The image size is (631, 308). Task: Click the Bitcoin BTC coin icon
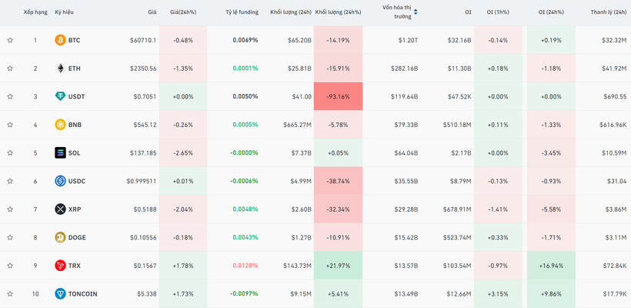pos(60,40)
